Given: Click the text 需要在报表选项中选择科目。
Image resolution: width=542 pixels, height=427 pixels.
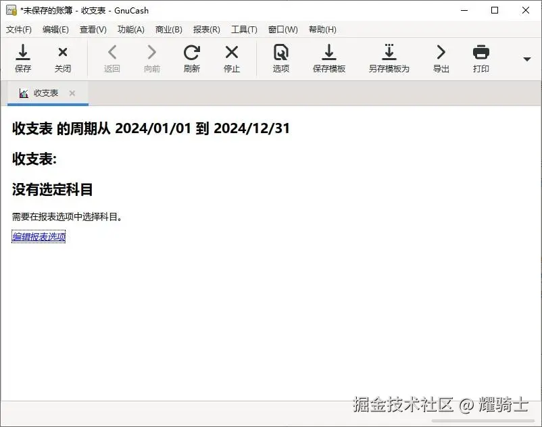Looking at the screenshot, I should tap(67, 217).
